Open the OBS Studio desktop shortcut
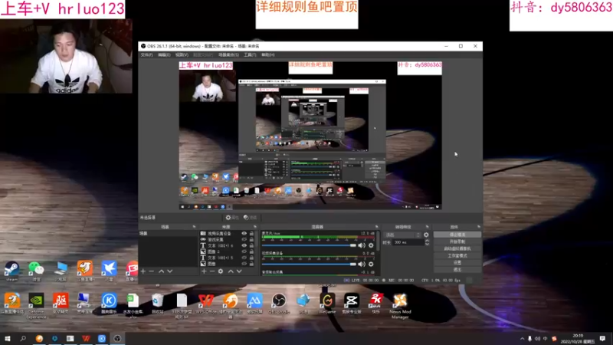This screenshot has height=345, width=613. 279,304
